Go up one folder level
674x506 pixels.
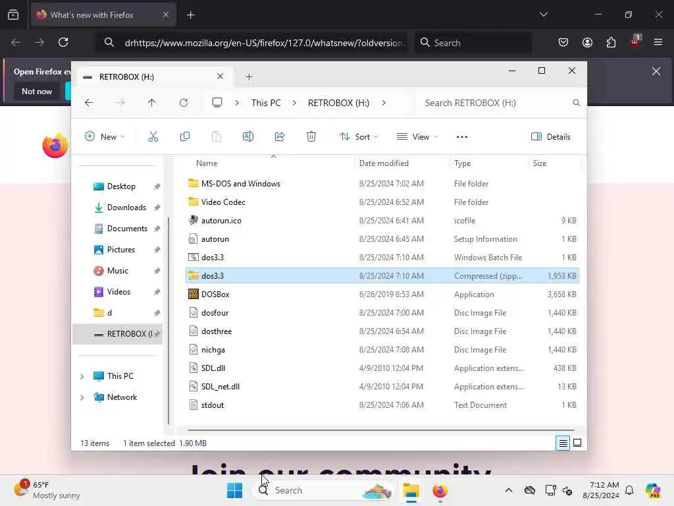(152, 103)
